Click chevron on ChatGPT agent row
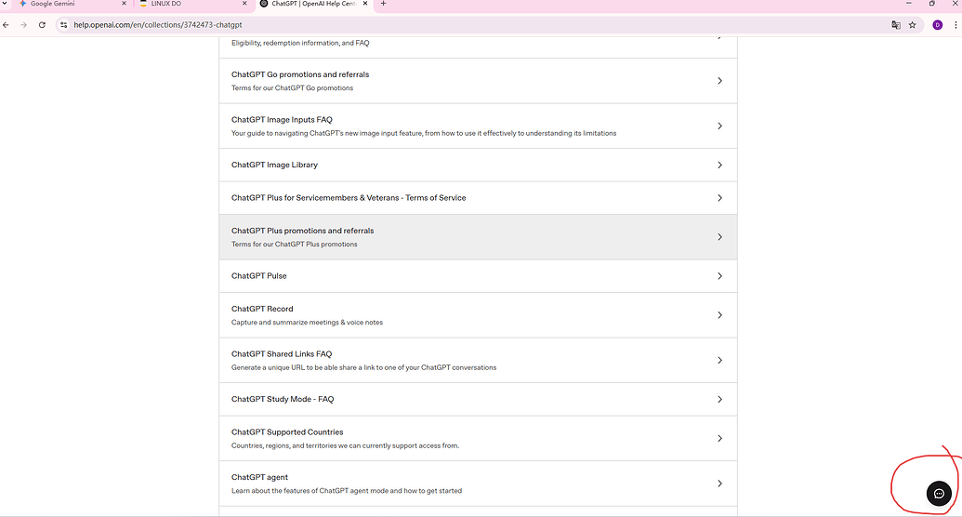This screenshot has height=517, width=962. pyautogui.click(x=719, y=484)
